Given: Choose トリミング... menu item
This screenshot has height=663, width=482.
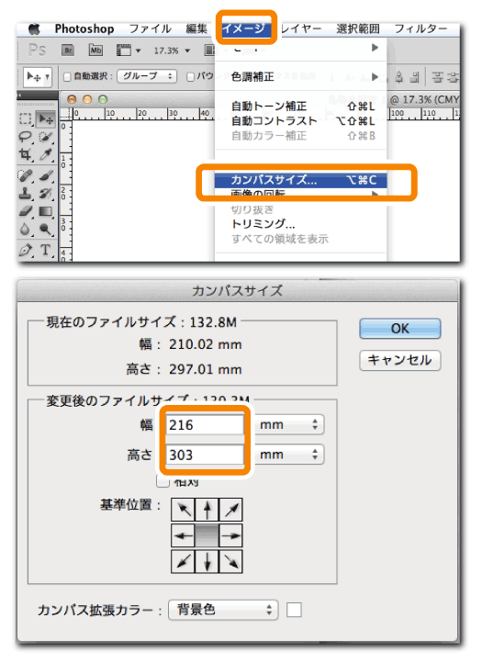Looking at the screenshot, I should click(x=301, y=224).
